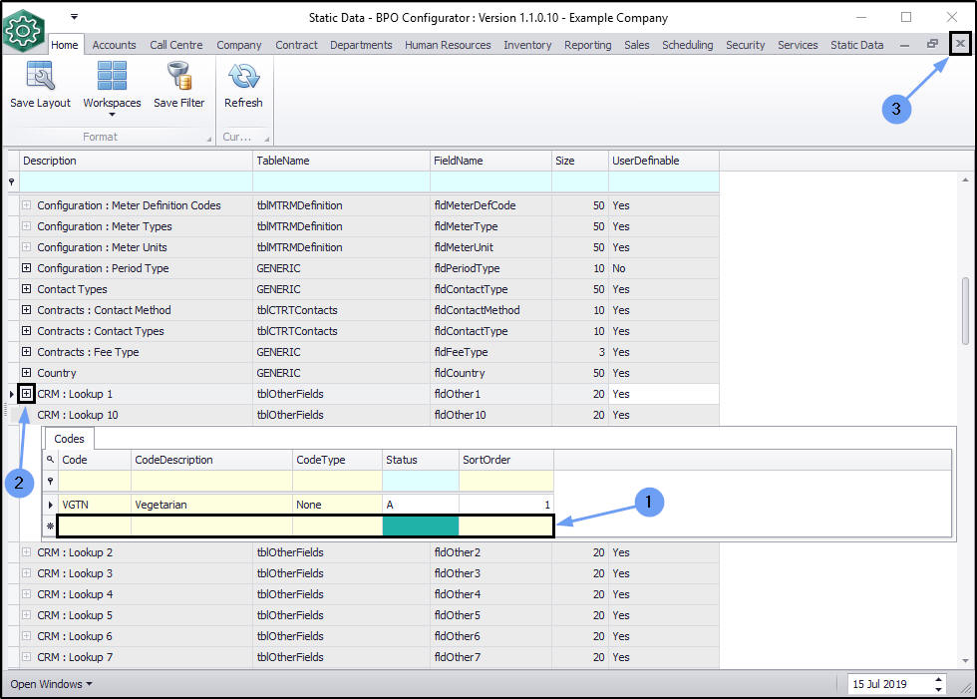
Task: Click the quick access toolbar customize arrow
Action: (x=74, y=17)
